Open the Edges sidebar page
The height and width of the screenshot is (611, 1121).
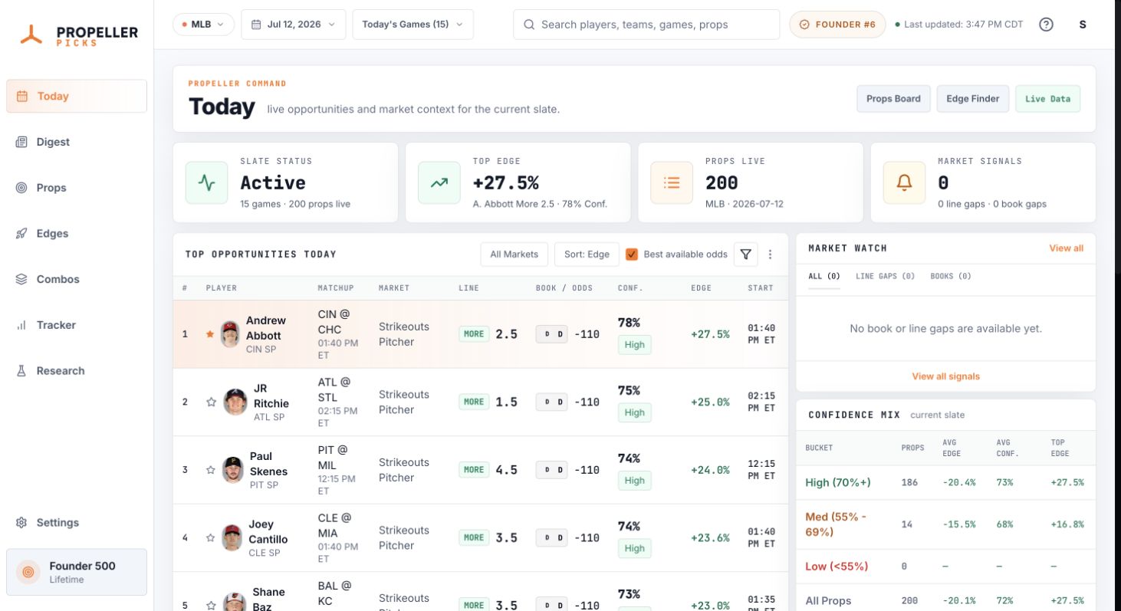pyautogui.click(x=77, y=234)
